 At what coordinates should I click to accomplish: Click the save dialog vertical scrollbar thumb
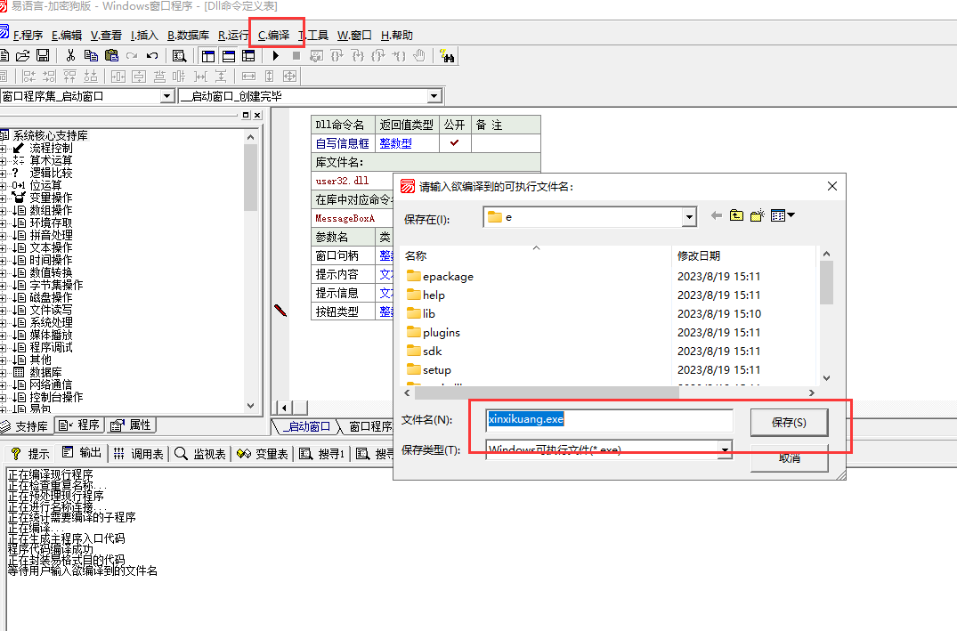pos(826,282)
